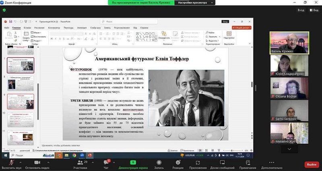Switch to Рецензирование ribbon tab

click(122, 28)
